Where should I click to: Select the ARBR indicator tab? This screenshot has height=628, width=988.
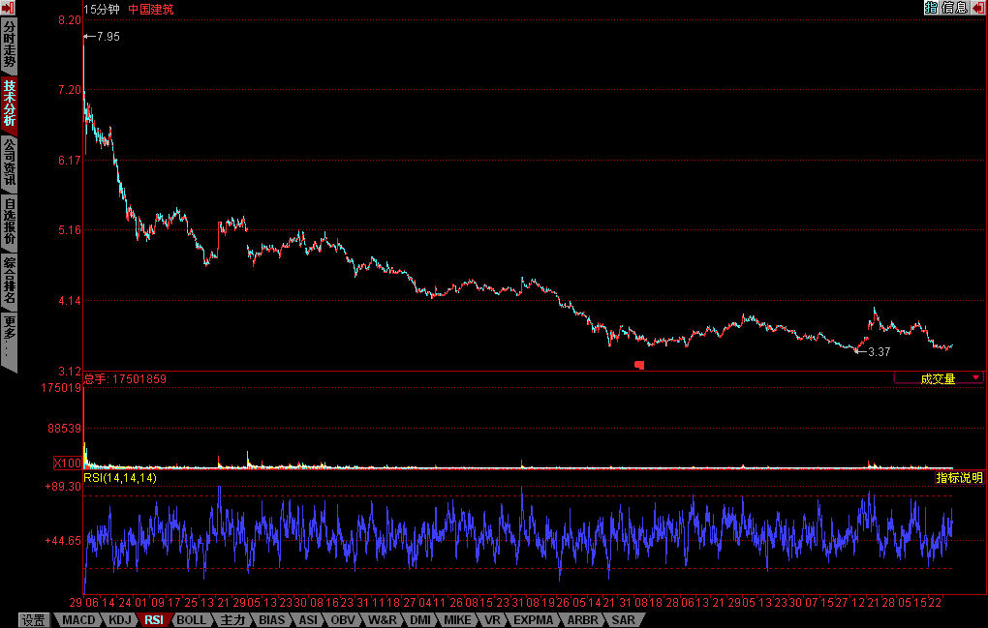pos(581,620)
